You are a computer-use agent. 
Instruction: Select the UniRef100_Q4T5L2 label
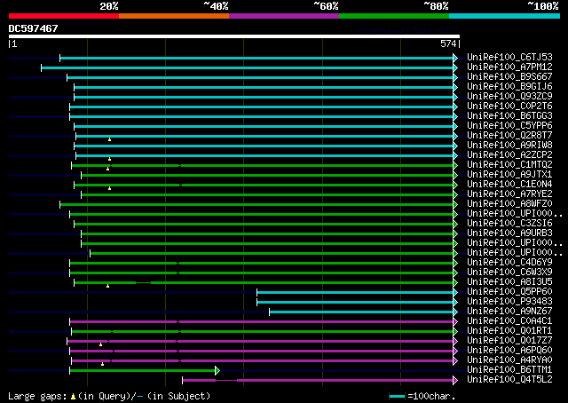(x=509, y=380)
